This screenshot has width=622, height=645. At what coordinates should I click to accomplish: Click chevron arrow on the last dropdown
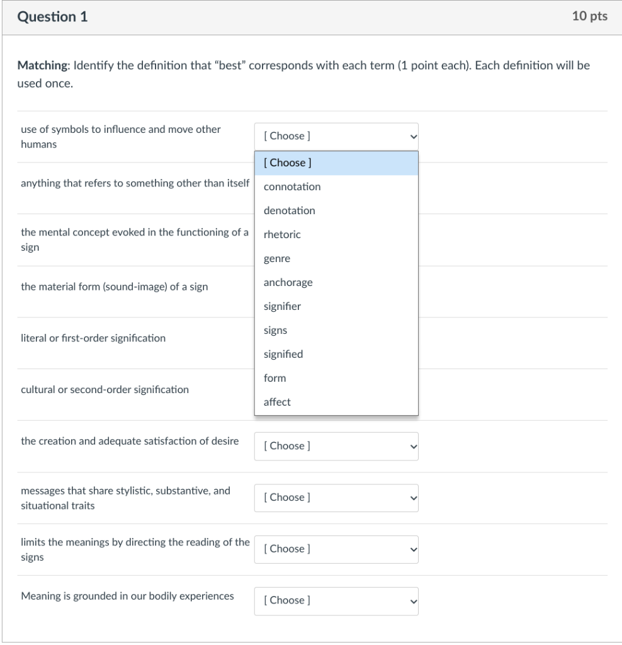413,602
